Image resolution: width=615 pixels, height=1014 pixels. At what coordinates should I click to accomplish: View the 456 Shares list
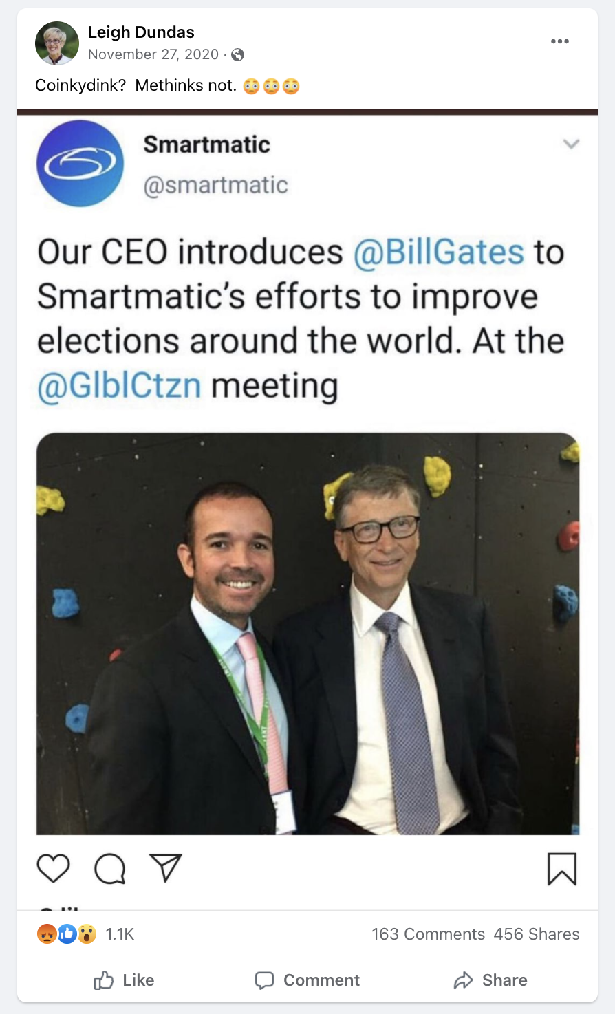pyautogui.click(x=537, y=934)
